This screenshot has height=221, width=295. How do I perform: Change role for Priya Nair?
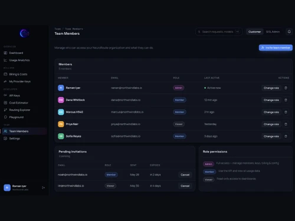tap(271, 124)
